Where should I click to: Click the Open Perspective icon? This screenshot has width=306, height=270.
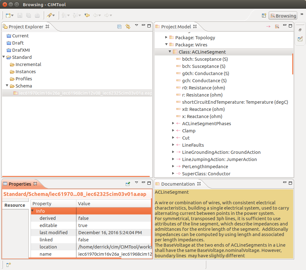pyautogui.click(x=264, y=16)
